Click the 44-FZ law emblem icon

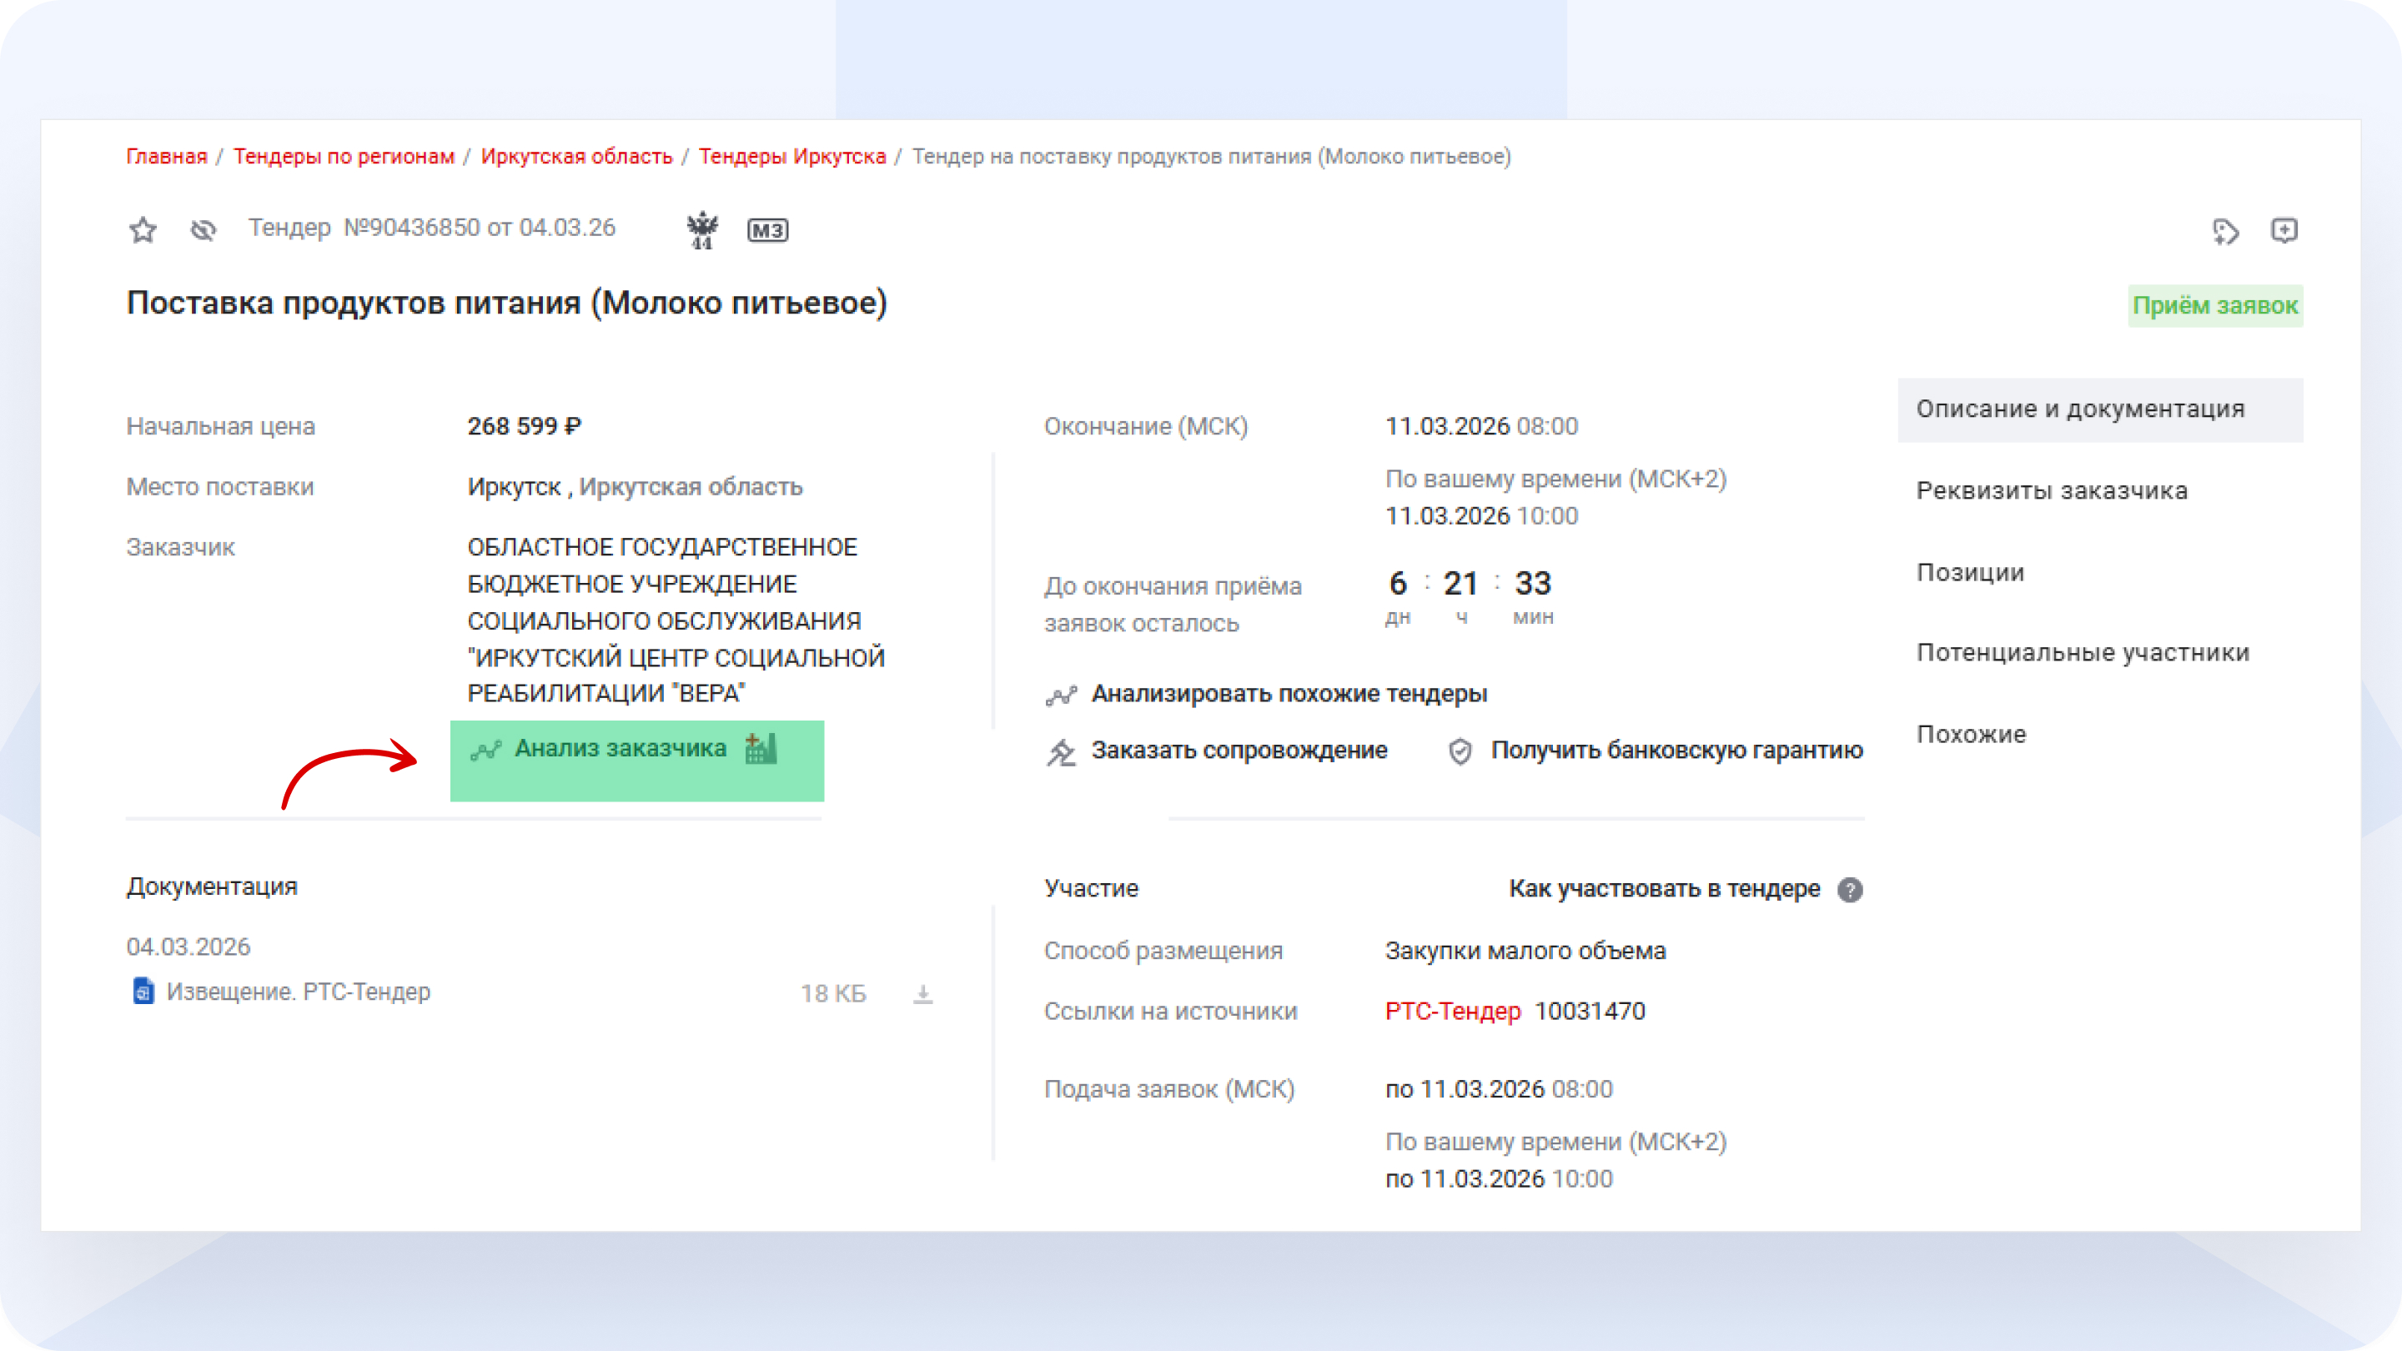[x=704, y=229]
